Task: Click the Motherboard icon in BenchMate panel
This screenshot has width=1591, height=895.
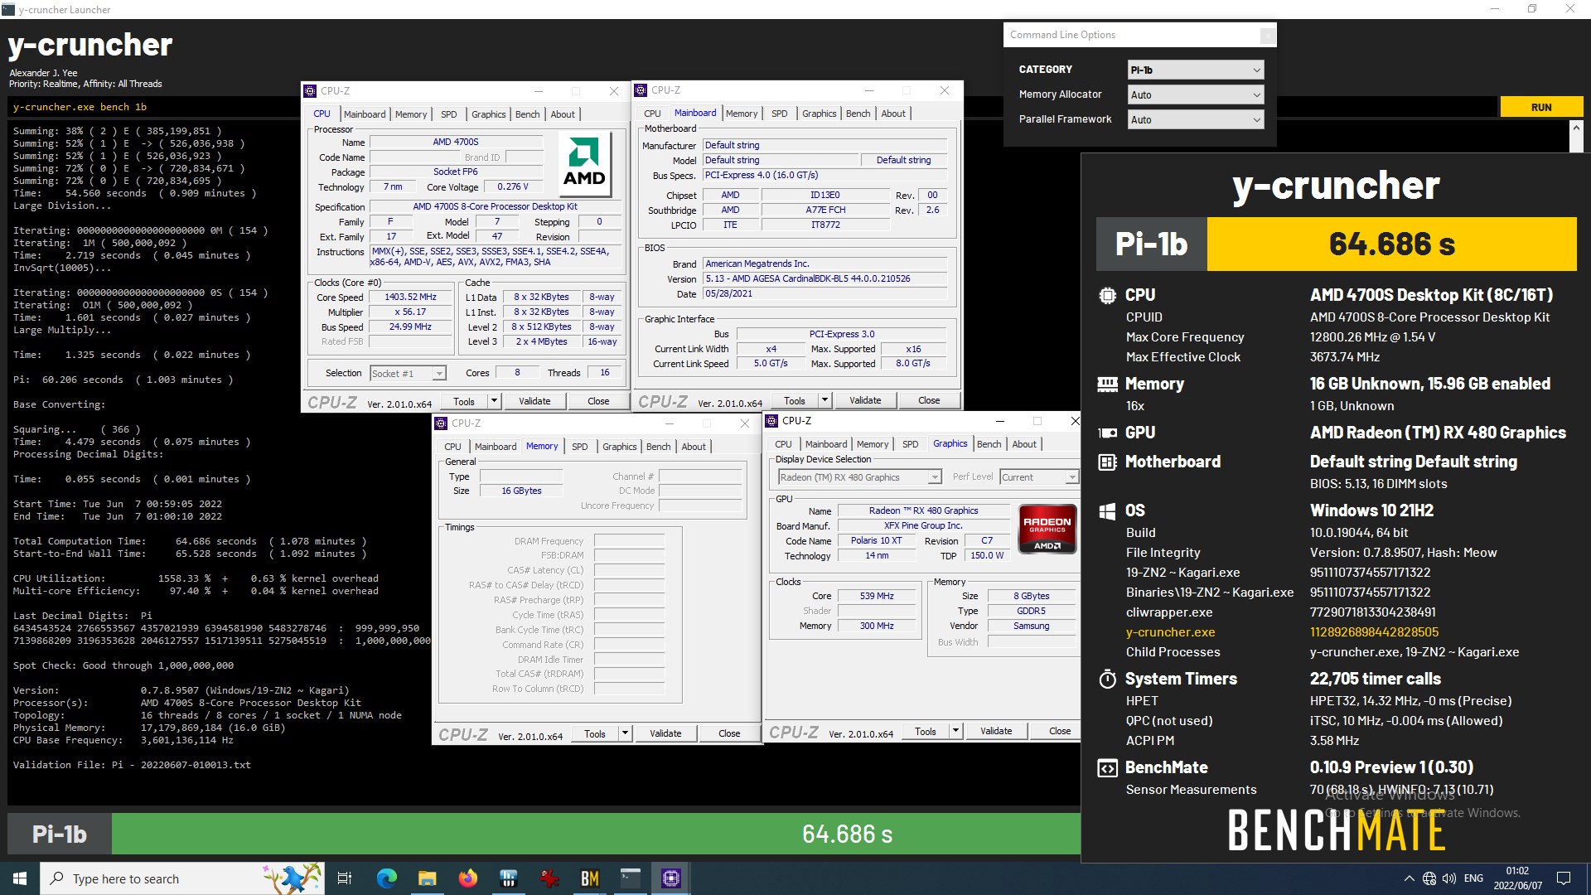Action: click(1107, 462)
